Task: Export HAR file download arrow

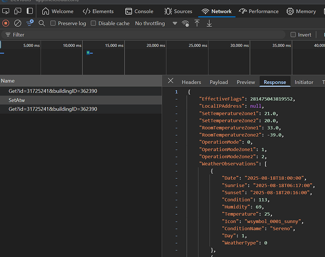Action: tap(209, 23)
